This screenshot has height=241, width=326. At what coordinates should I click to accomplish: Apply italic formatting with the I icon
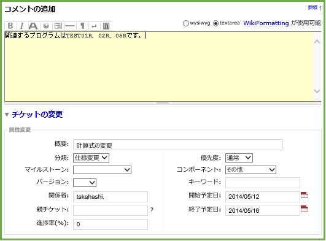(21, 26)
